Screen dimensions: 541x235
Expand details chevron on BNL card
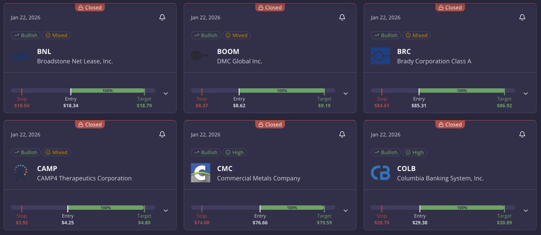coord(165,94)
